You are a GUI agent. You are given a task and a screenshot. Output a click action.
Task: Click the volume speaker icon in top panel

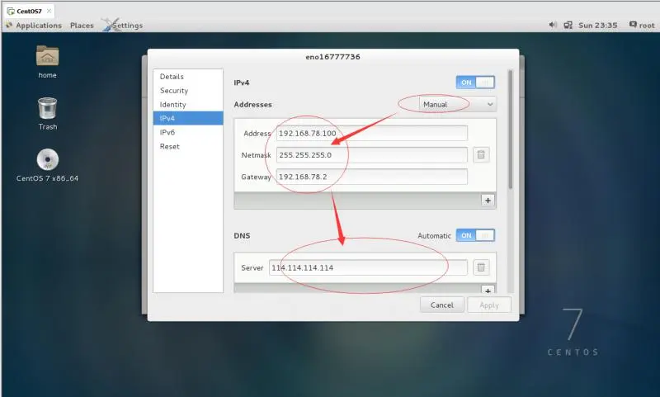tap(553, 25)
